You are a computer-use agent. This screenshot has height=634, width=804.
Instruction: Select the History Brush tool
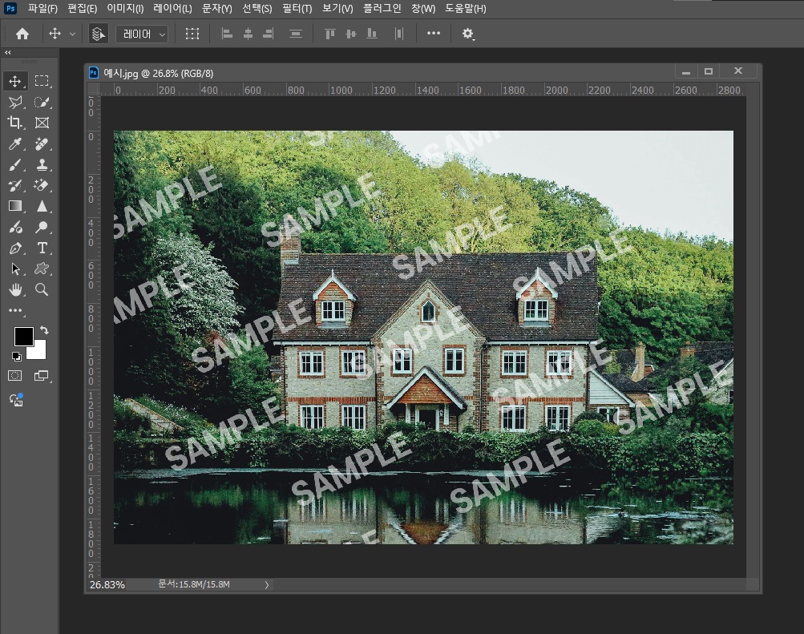tap(15, 185)
